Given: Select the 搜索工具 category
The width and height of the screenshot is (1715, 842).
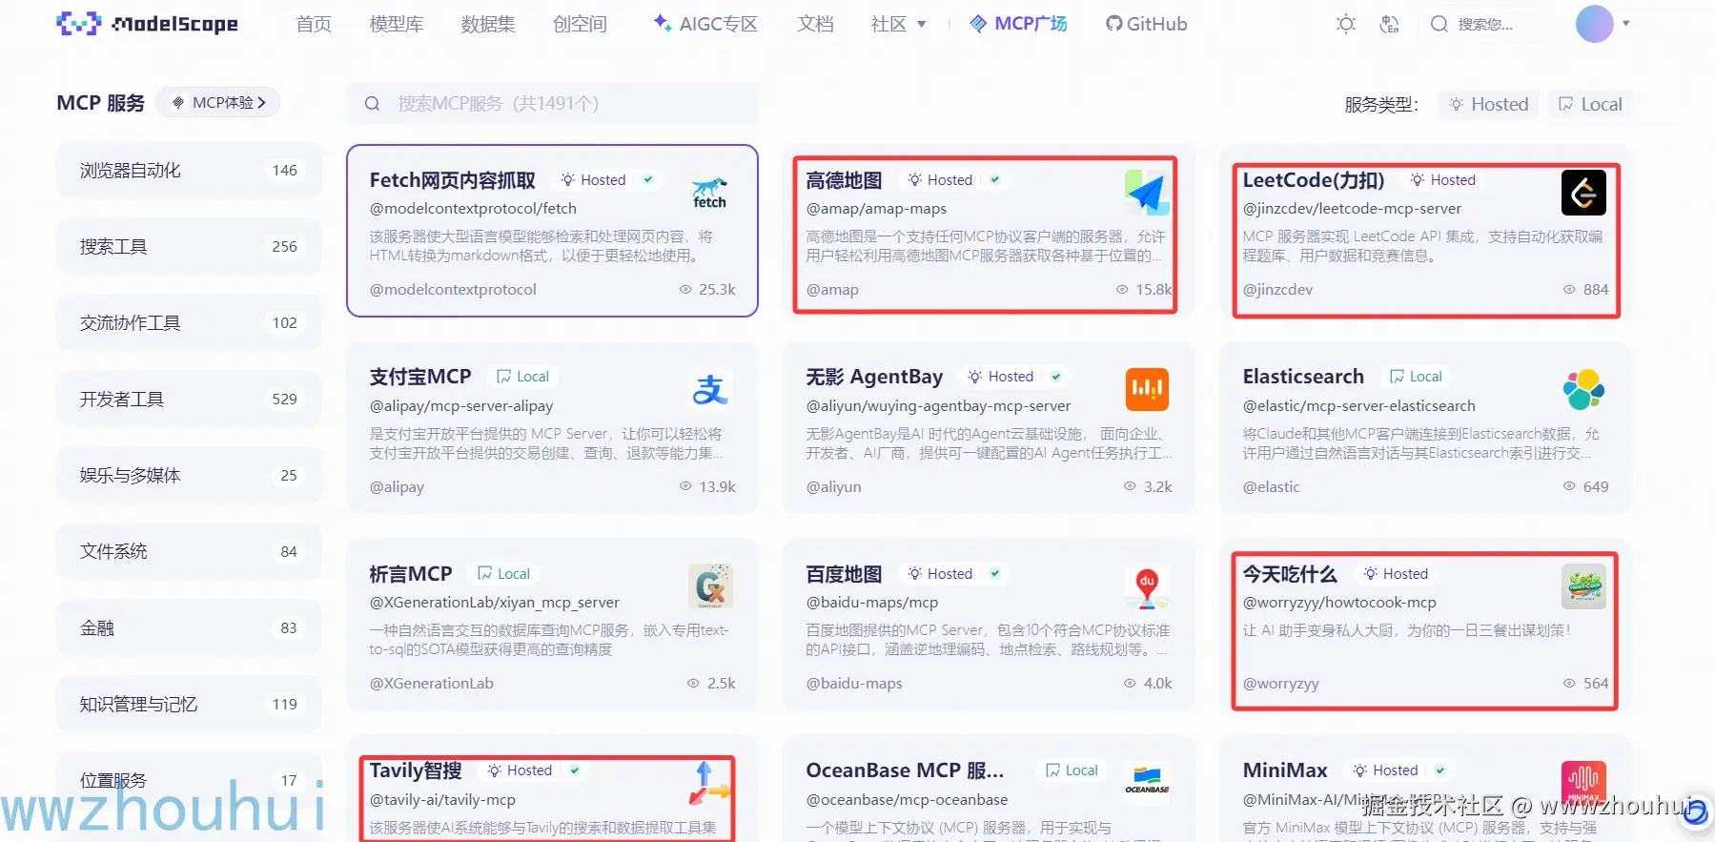Looking at the screenshot, I should [x=189, y=246].
